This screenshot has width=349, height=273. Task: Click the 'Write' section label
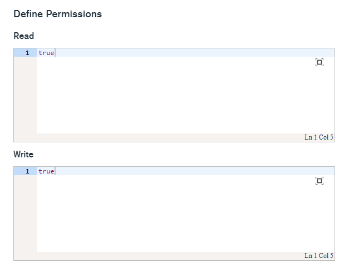tap(23, 154)
